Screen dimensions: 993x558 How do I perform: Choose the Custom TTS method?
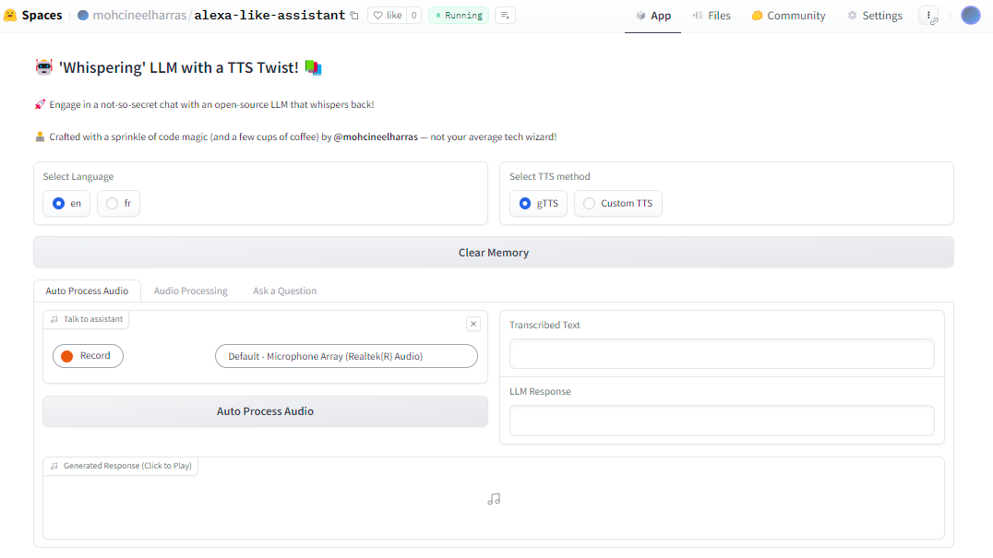point(618,203)
